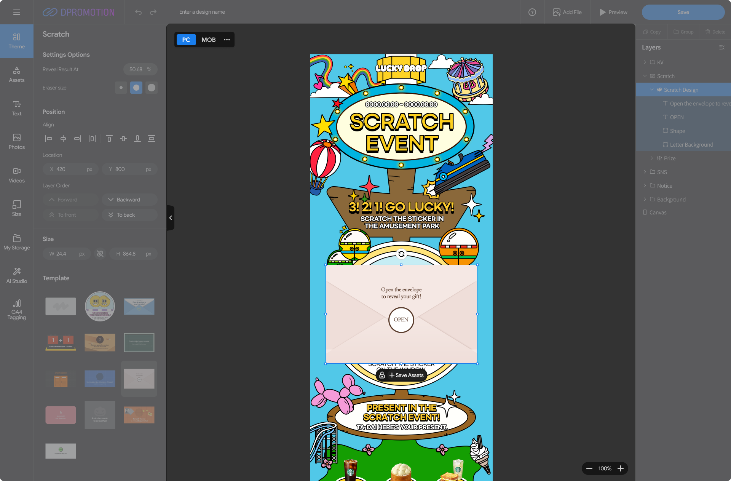Expand the KV layer folder
The height and width of the screenshot is (481, 731).
(x=645, y=62)
